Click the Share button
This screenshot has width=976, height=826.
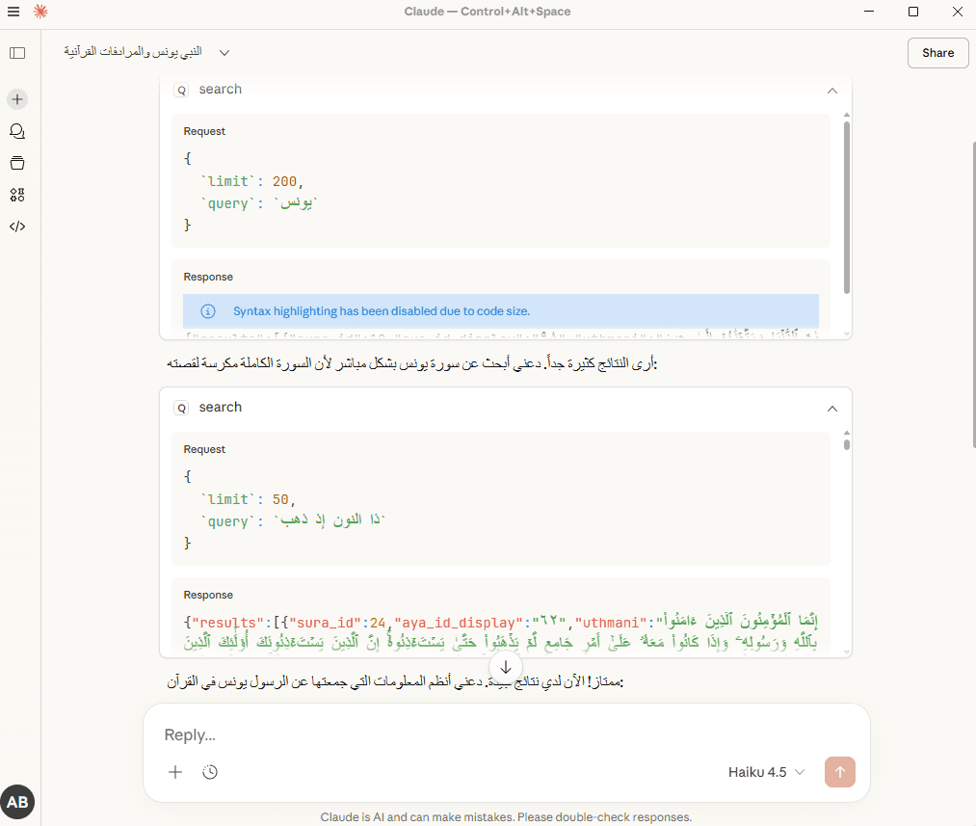tap(936, 52)
